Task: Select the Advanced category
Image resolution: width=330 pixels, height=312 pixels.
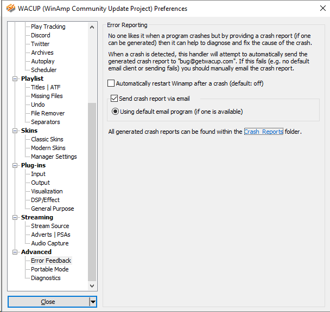Action: coord(36,252)
